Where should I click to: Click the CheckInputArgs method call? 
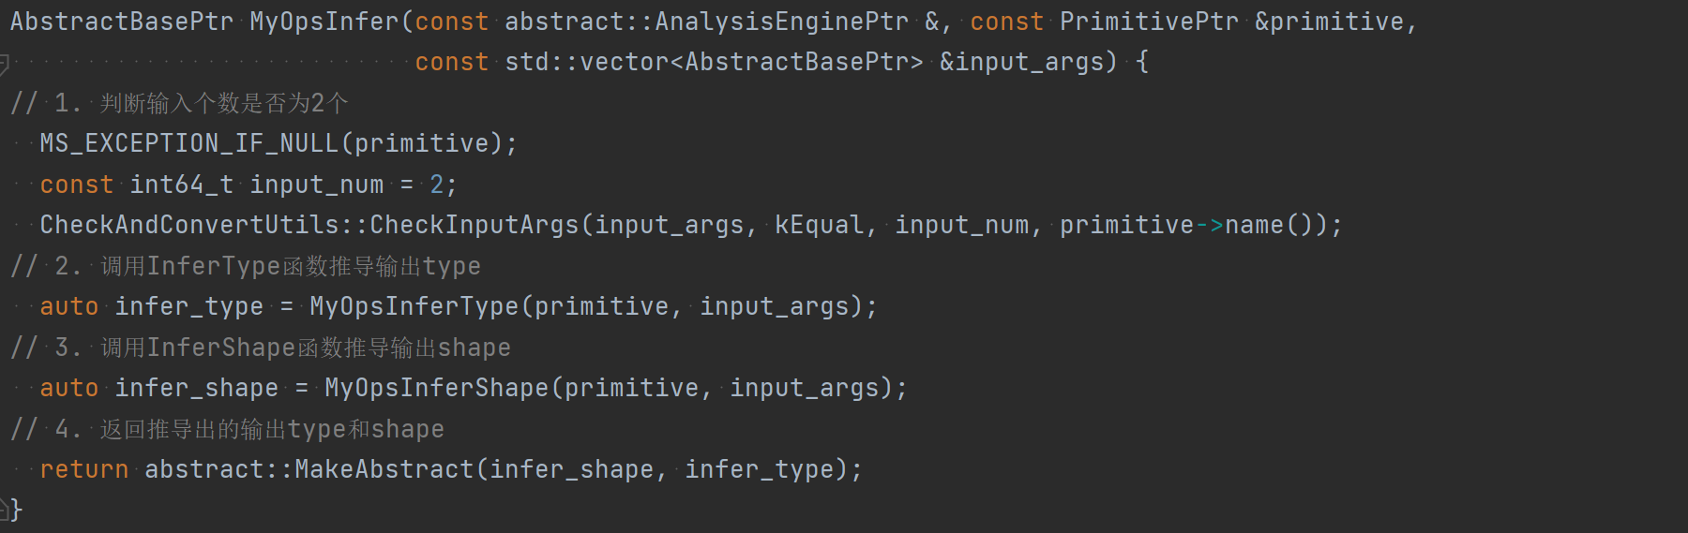[475, 225]
